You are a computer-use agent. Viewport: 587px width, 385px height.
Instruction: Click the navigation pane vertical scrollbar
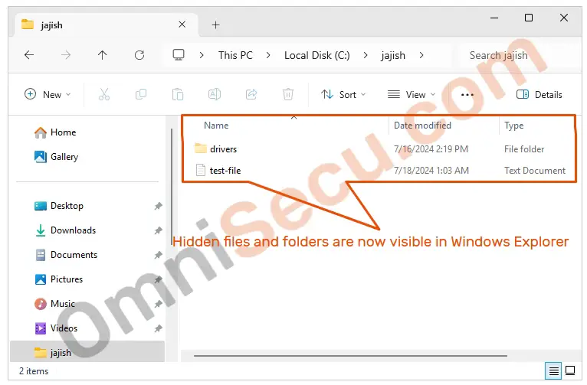coord(172,187)
